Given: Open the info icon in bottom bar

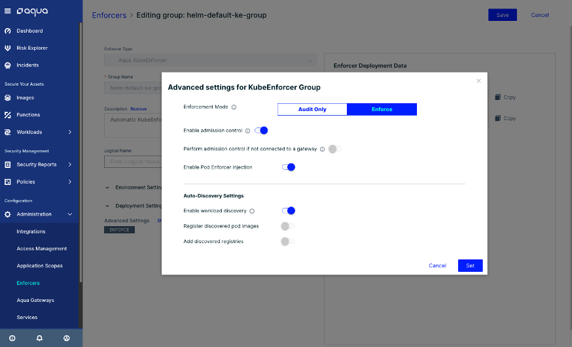Looking at the screenshot, I should pos(12,339).
